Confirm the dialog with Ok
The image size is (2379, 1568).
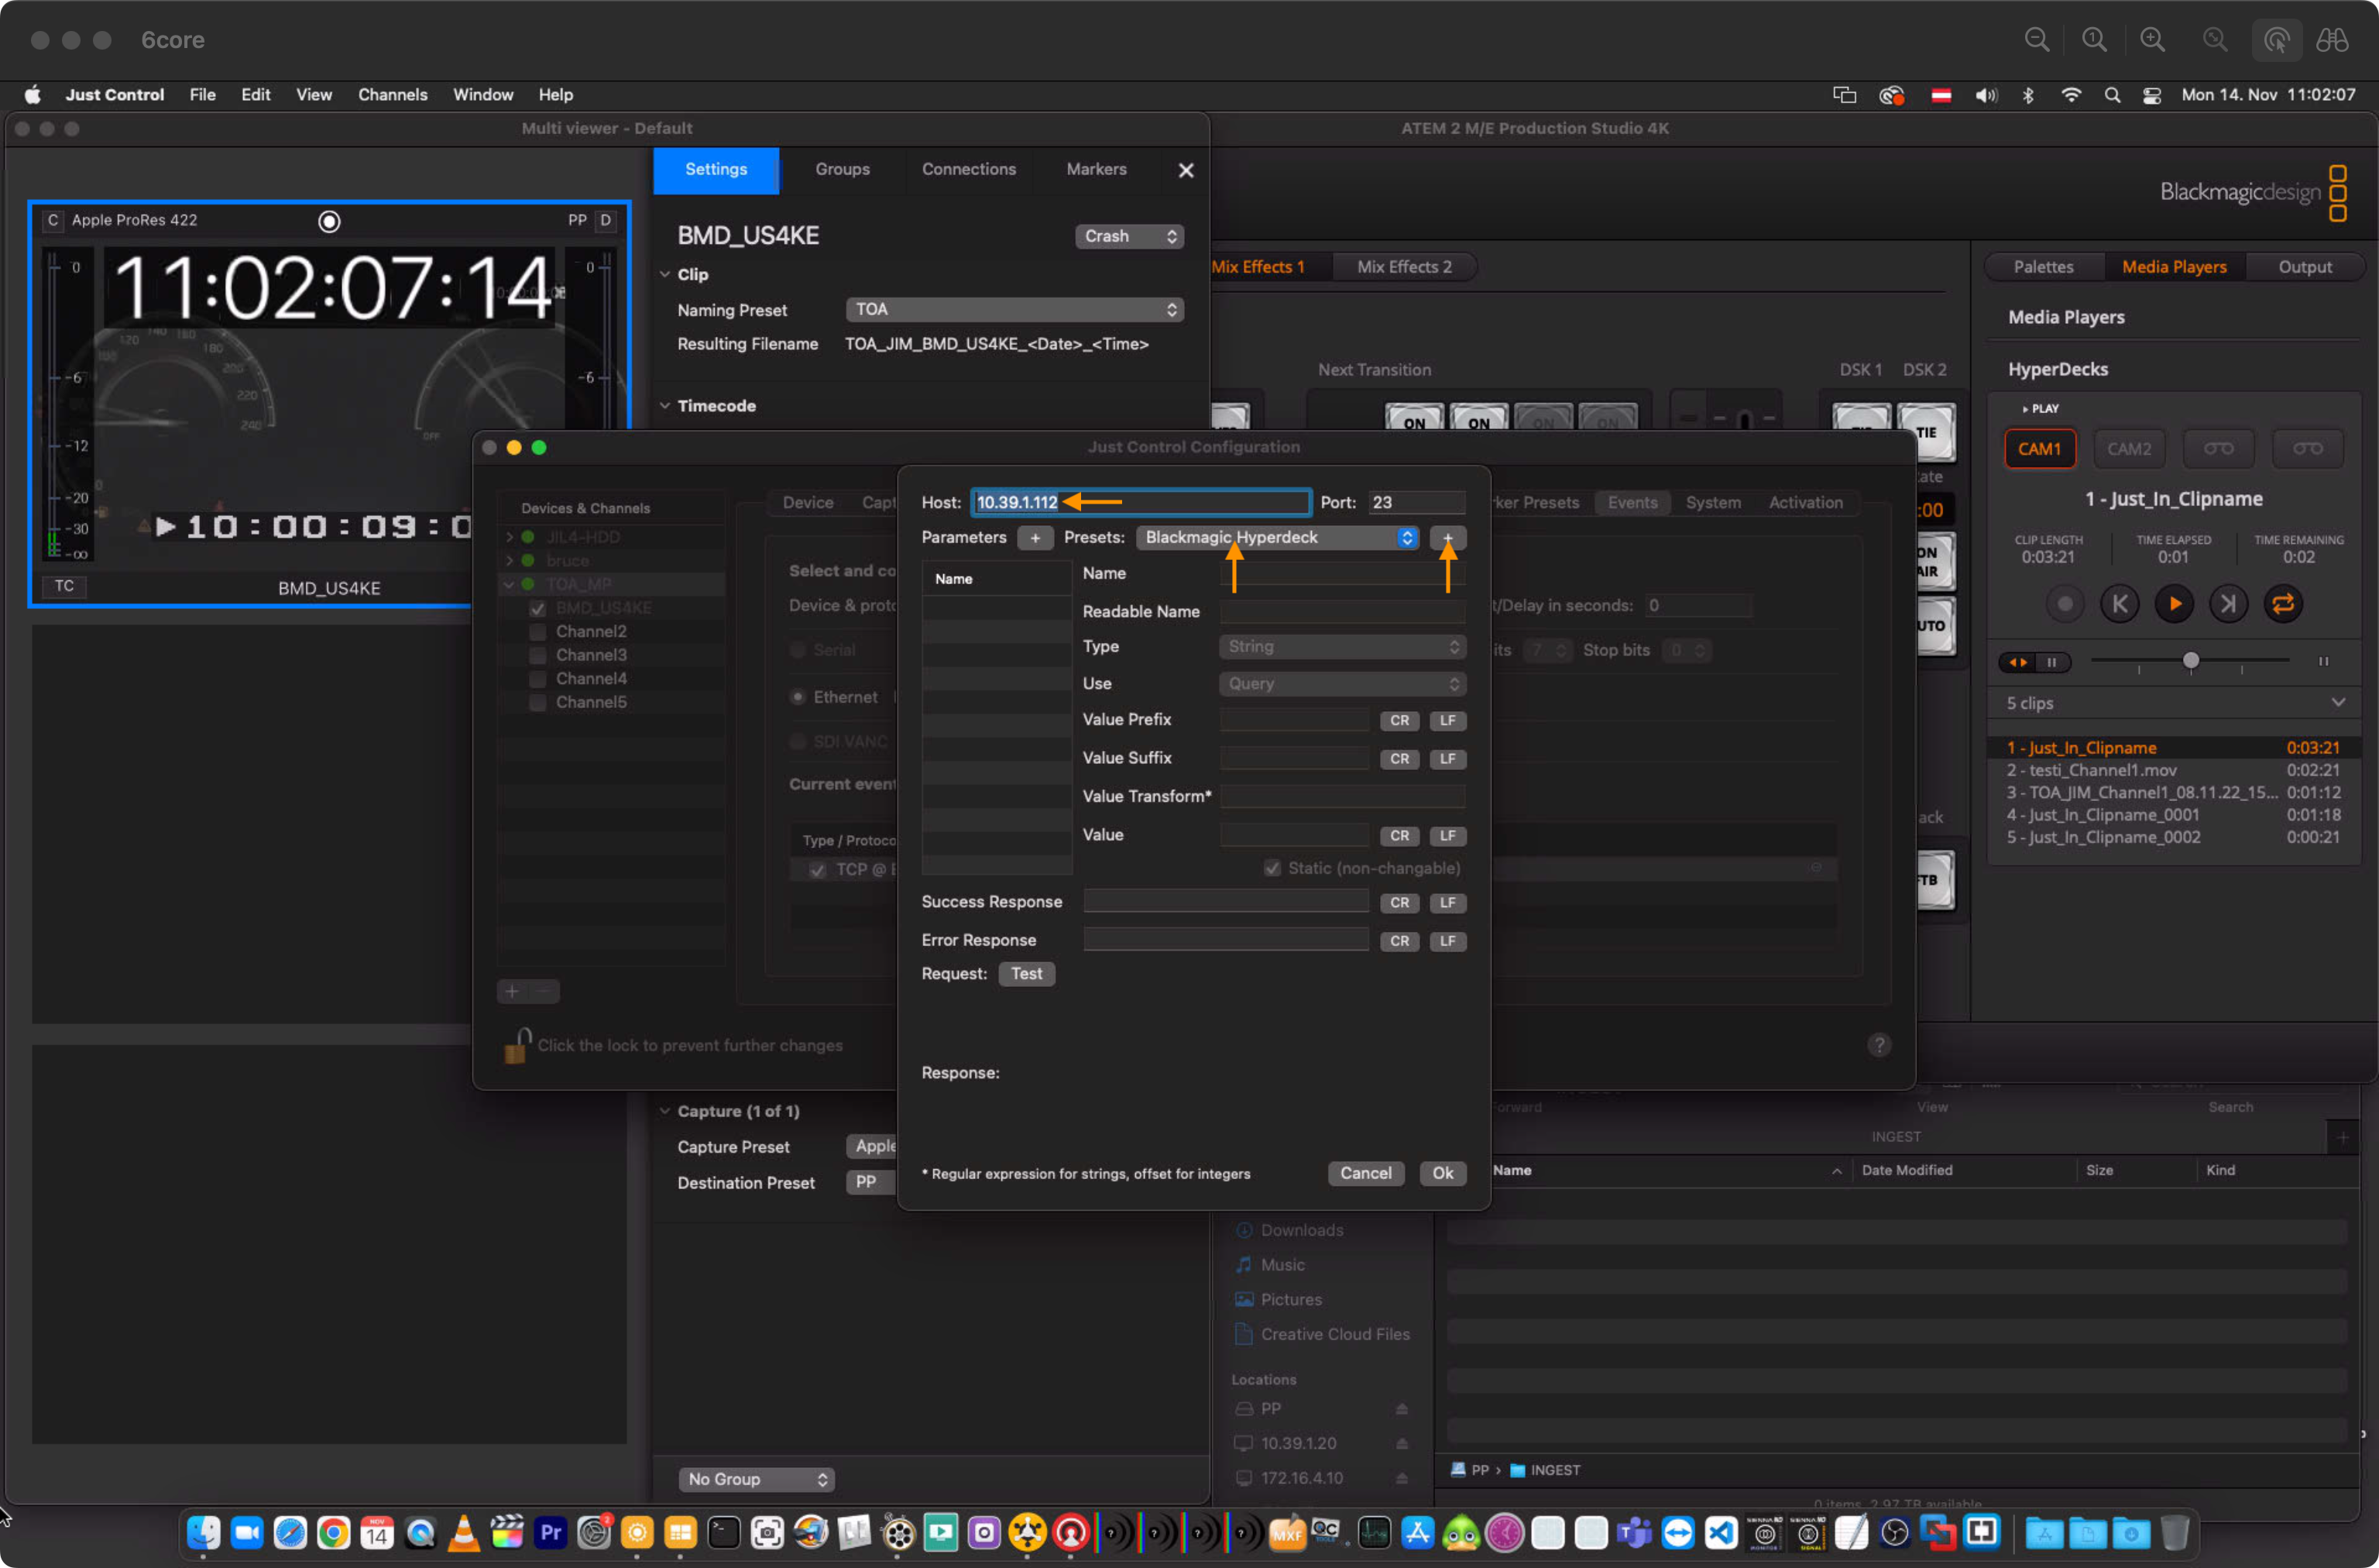pos(1443,1173)
